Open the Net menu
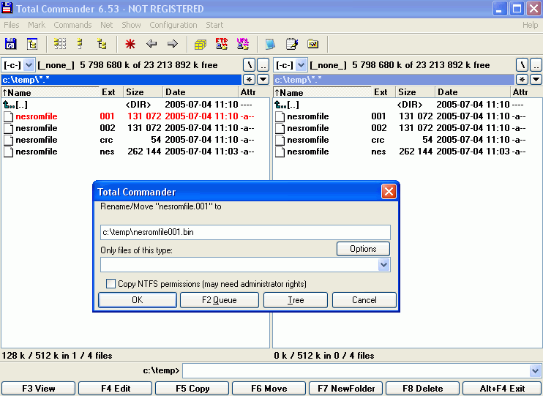Viewport: 543px width, 396px height. (x=107, y=25)
